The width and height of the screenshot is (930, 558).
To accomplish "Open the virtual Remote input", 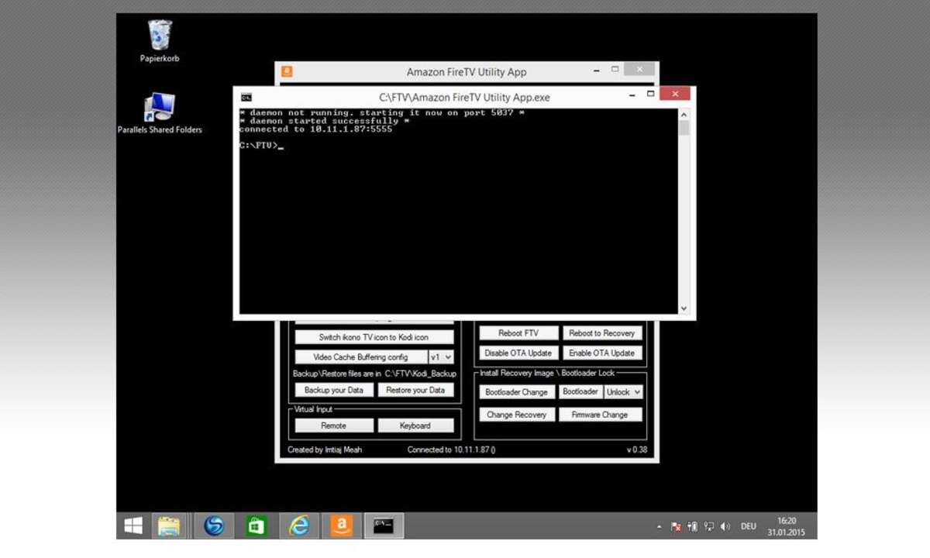I will coord(334,425).
